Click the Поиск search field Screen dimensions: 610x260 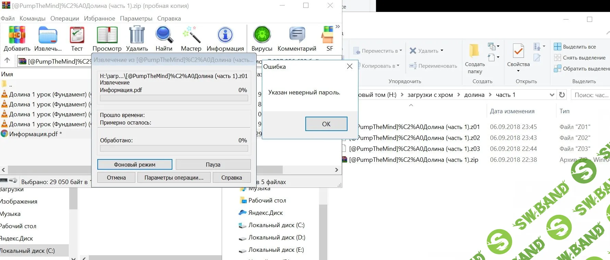(590, 95)
